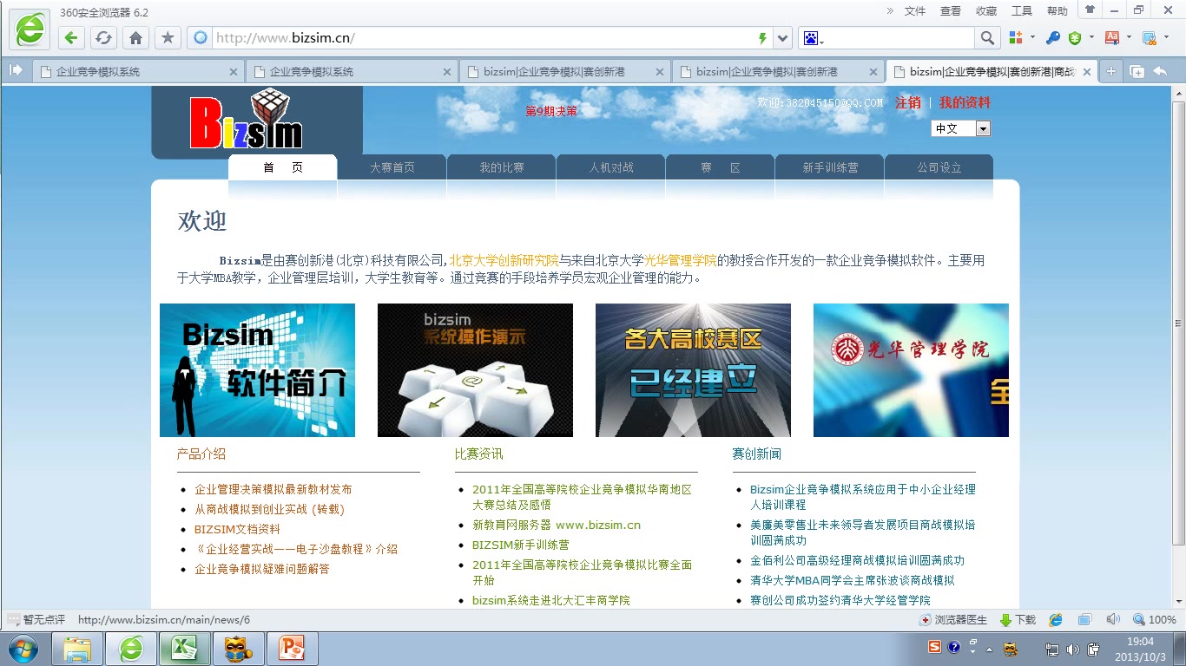Toggle sidebar arrow left of tabs
Screen dimensions: 1186x666
coord(16,71)
